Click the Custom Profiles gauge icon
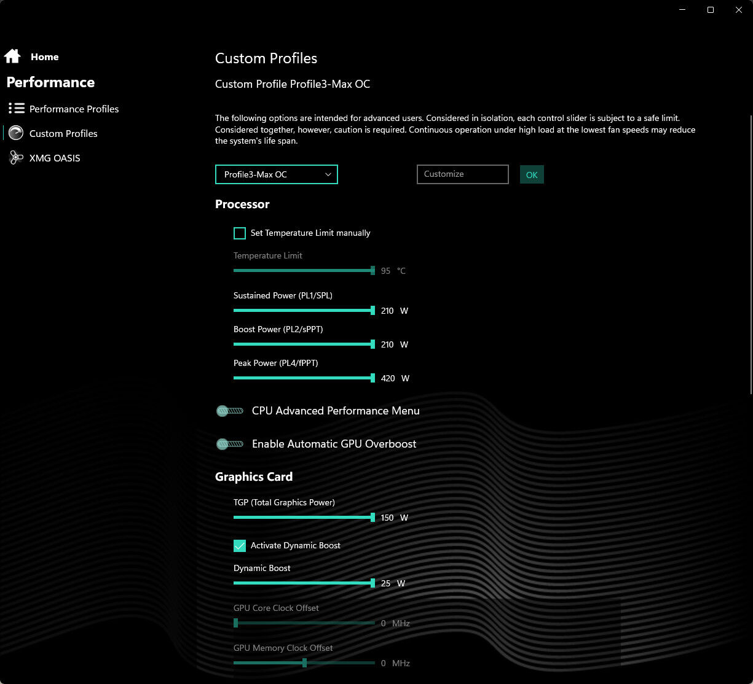Screen dimensions: 753x684 click(x=16, y=133)
